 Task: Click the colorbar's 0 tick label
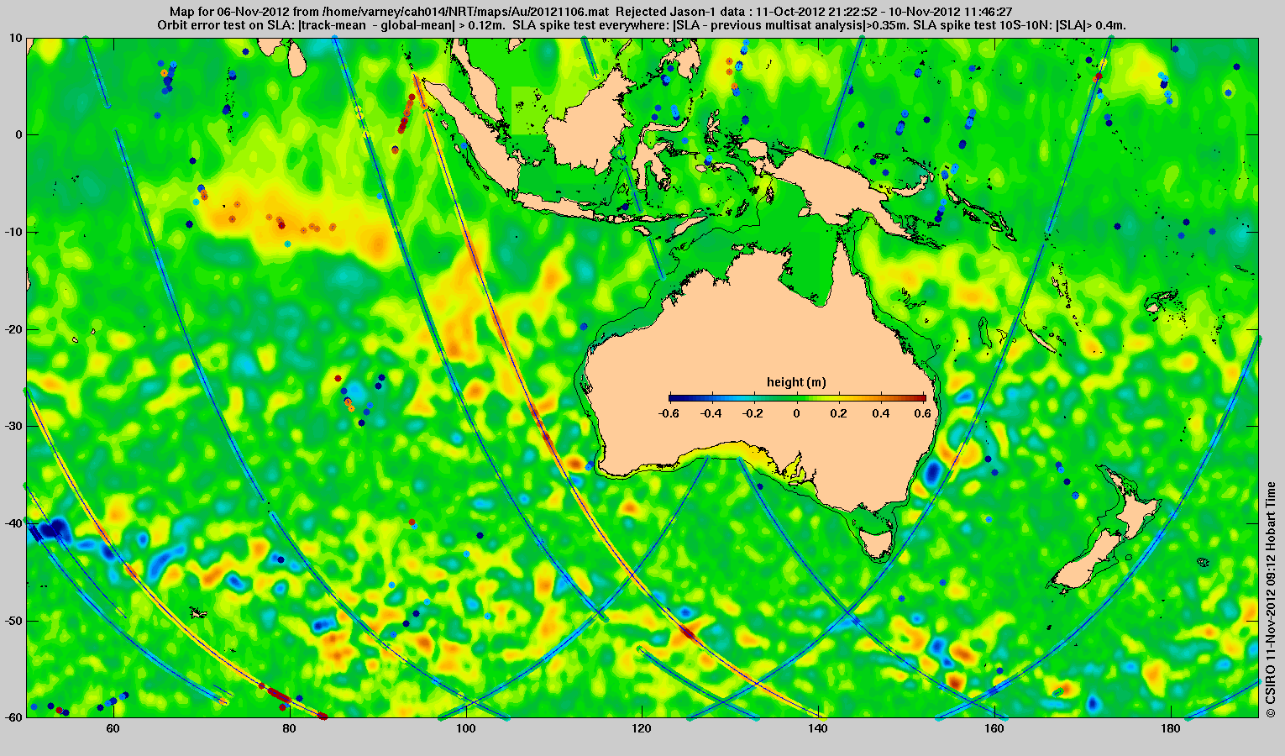797,413
